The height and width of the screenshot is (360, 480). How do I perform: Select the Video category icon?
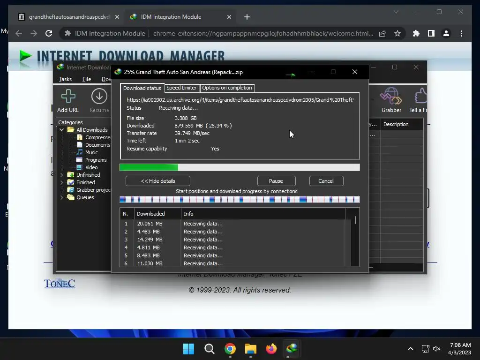click(80, 167)
